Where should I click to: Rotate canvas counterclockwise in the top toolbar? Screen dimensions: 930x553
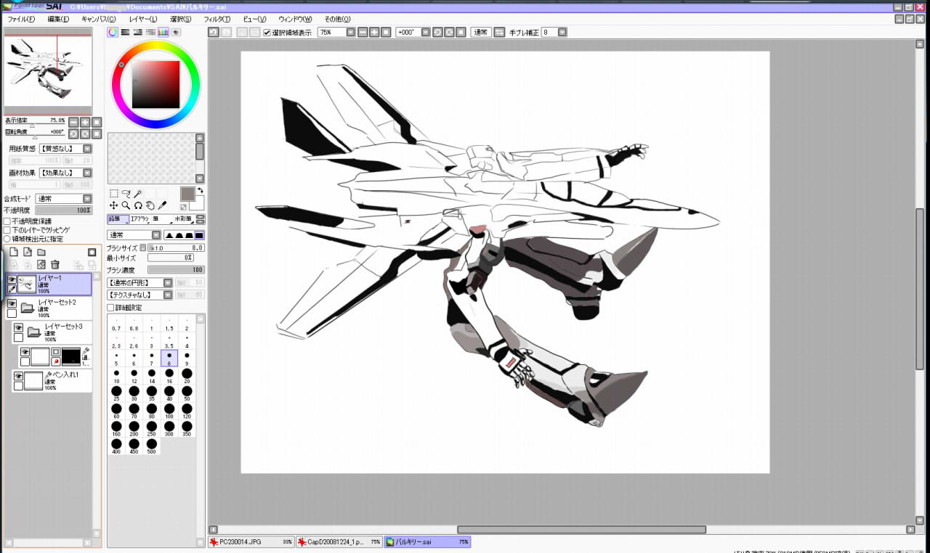point(437,33)
